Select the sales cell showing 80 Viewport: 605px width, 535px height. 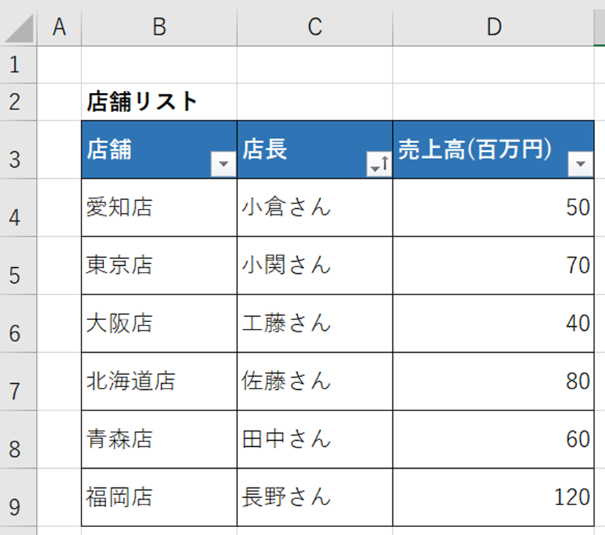pos(494,381)
